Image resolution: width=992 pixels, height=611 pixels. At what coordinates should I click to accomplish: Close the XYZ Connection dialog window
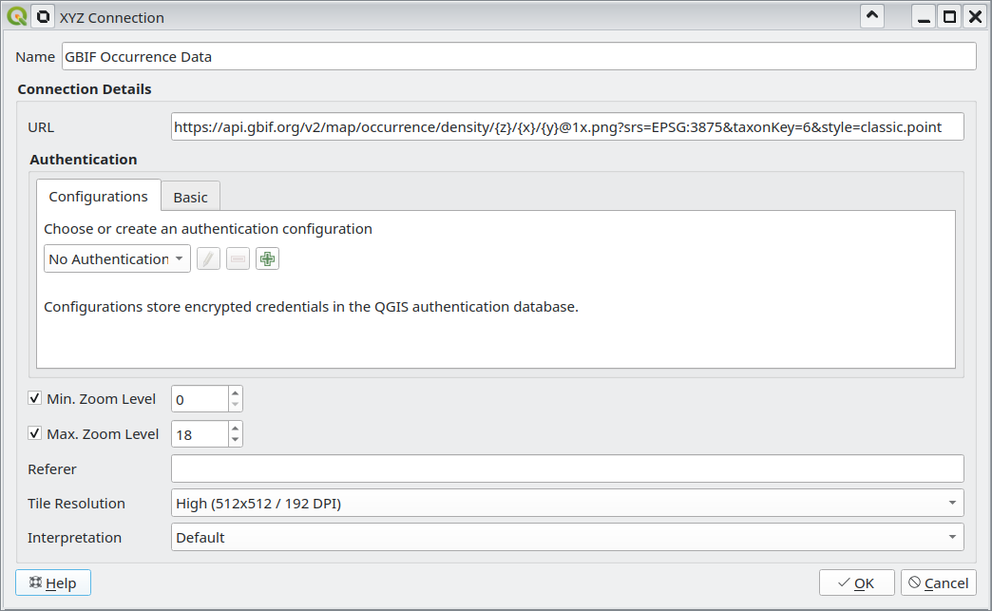coord(974,17)
